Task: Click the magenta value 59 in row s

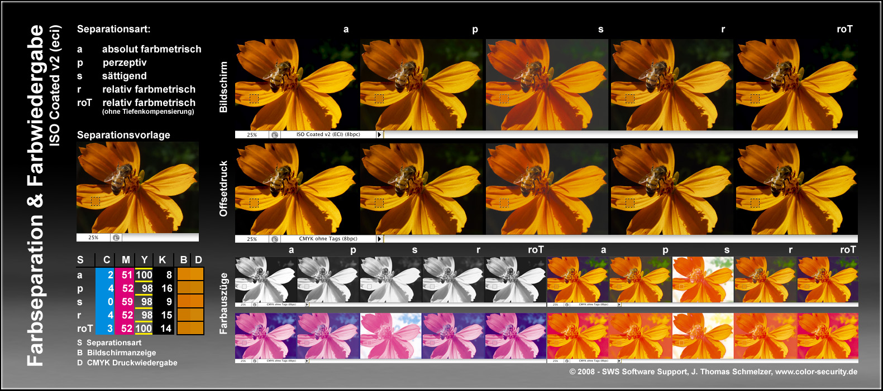Action: (x=127, y=302)
